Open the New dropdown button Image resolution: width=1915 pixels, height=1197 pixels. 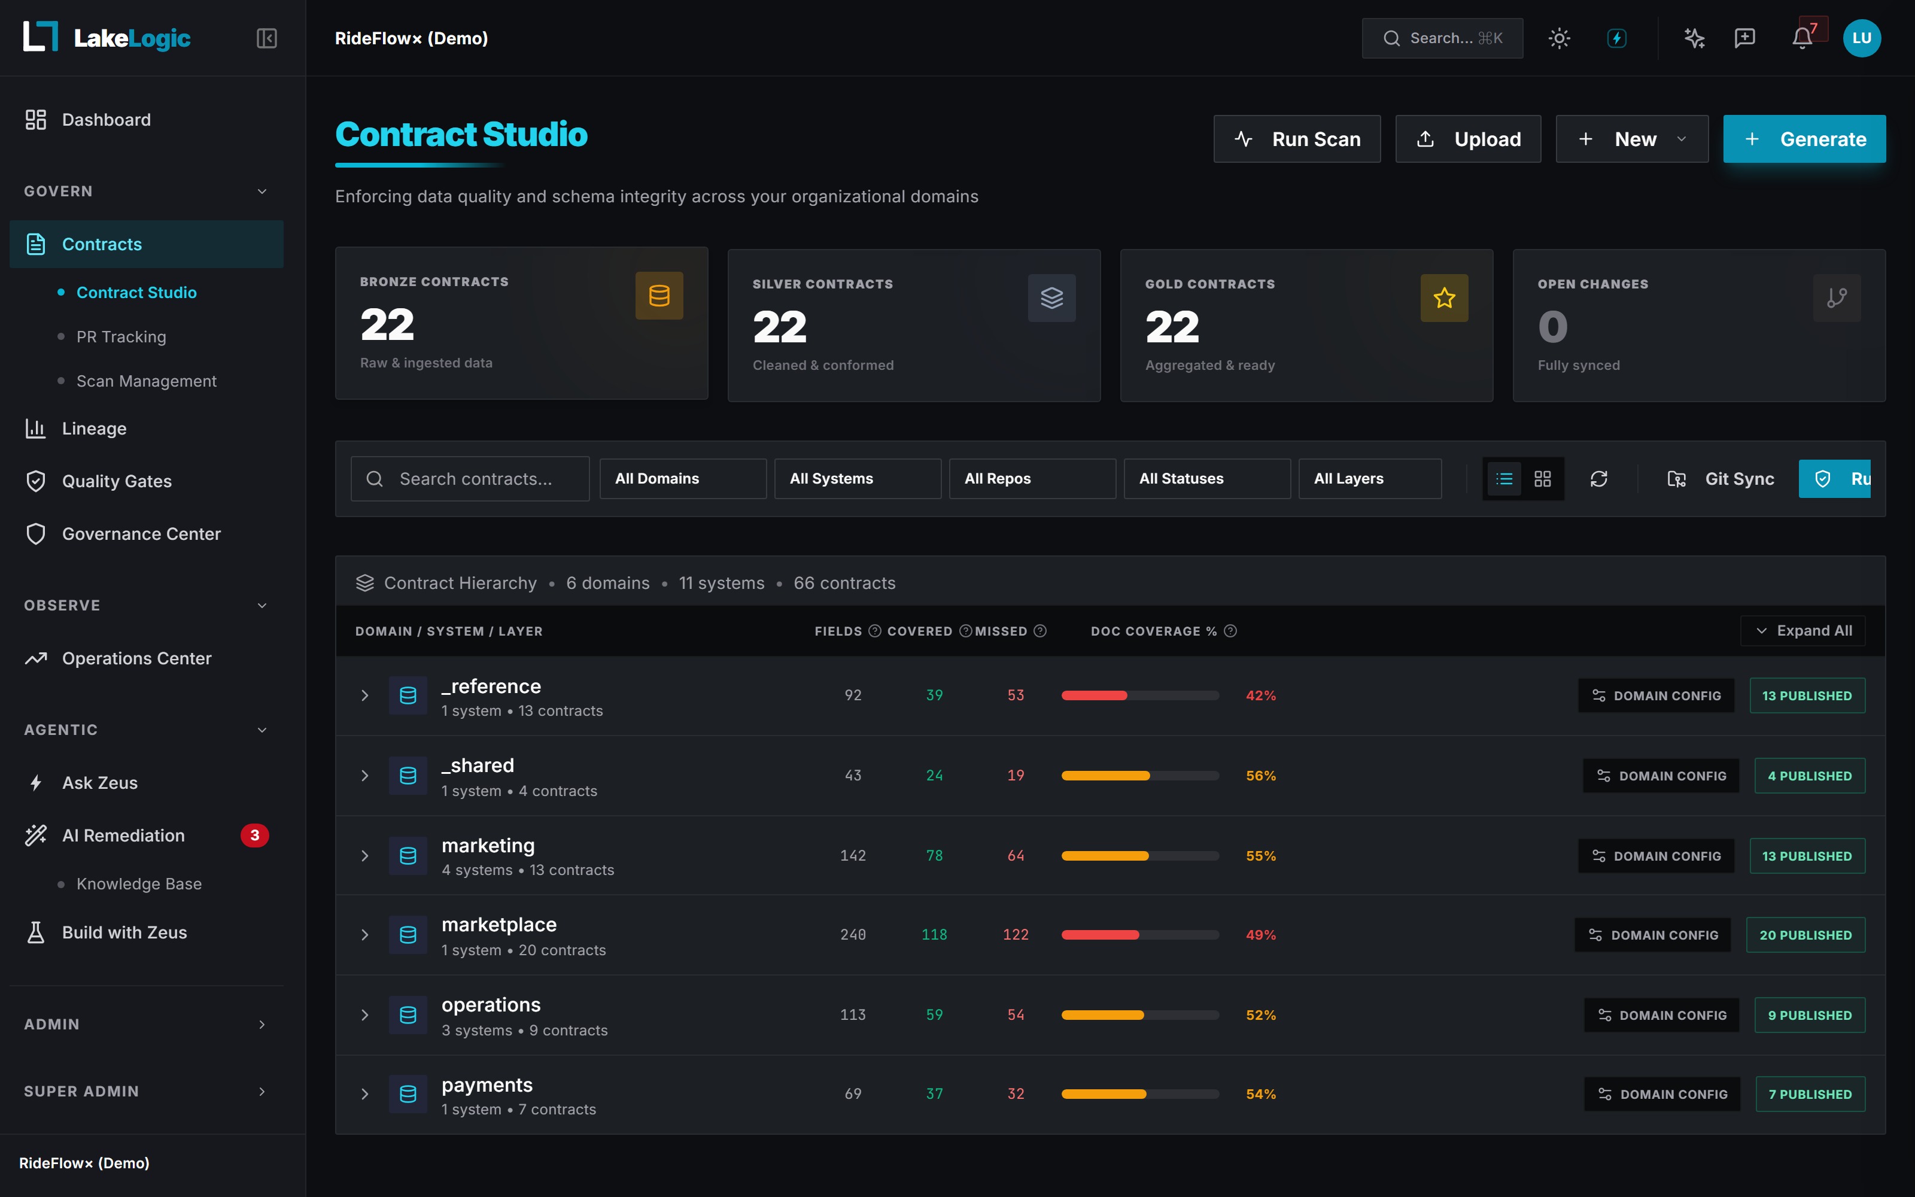[x=1632, y=138]
